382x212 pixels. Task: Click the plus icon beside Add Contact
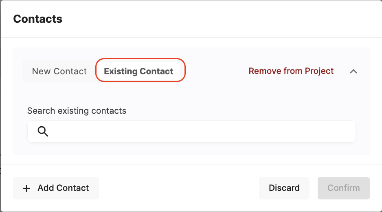coord(26,188)
